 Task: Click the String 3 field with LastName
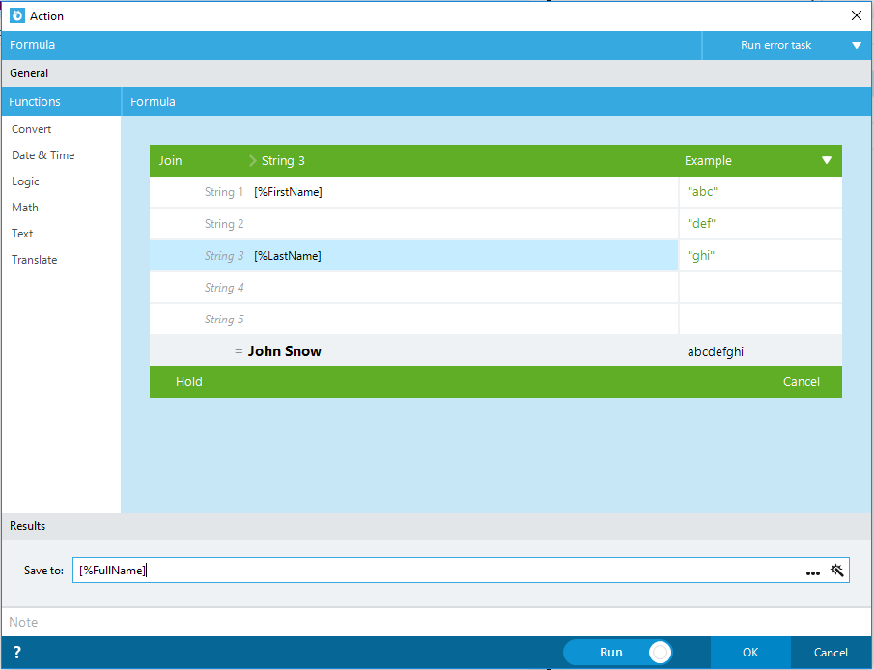click(x=413, y=256)
